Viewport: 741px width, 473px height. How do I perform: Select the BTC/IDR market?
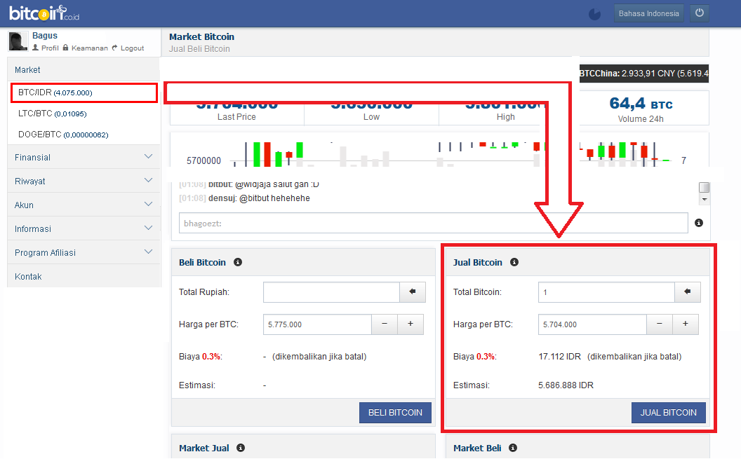coord(84,92)
